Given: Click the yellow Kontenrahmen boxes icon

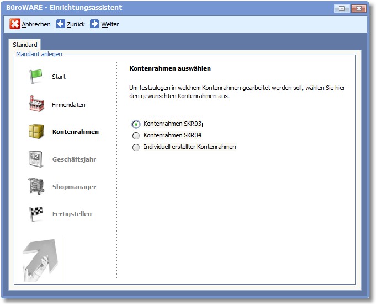Looking at the screenshot, I should [36, 132].
